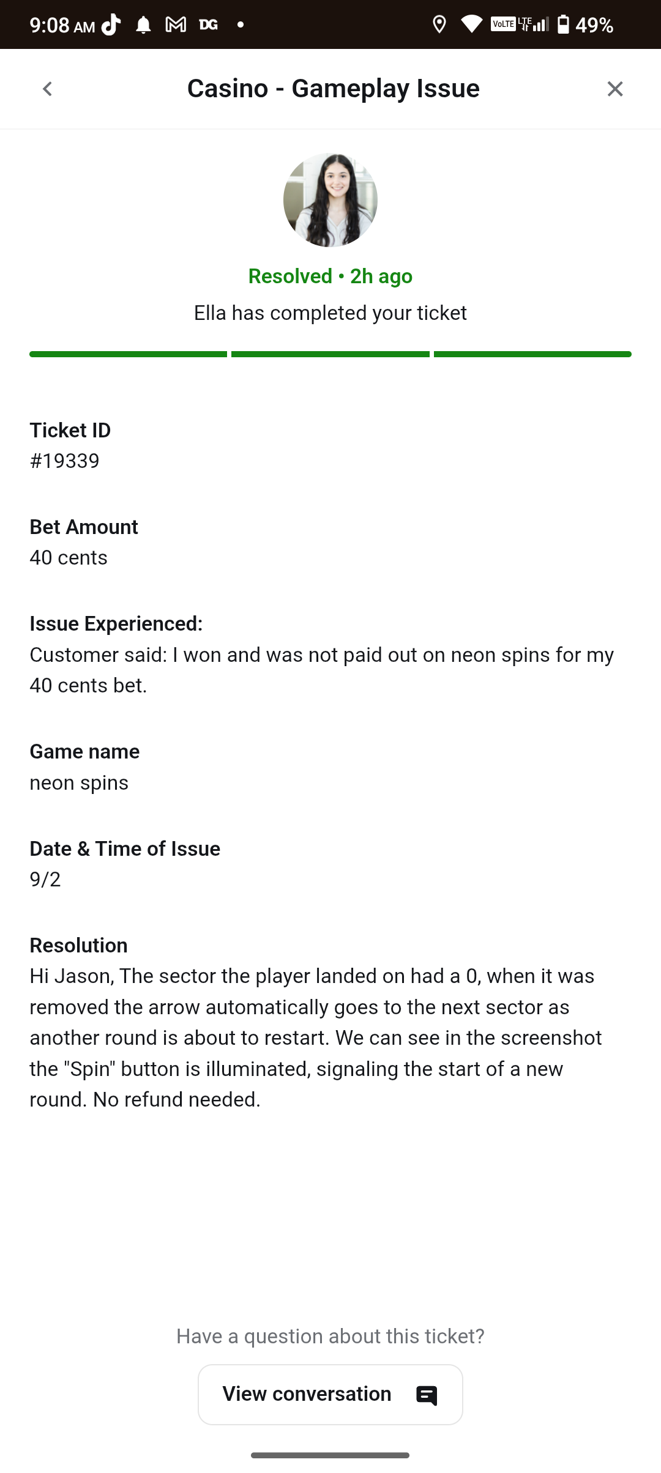Tap the Resolved 2h ago status text
661x1473 pixels.
click(x=330, y=276)
